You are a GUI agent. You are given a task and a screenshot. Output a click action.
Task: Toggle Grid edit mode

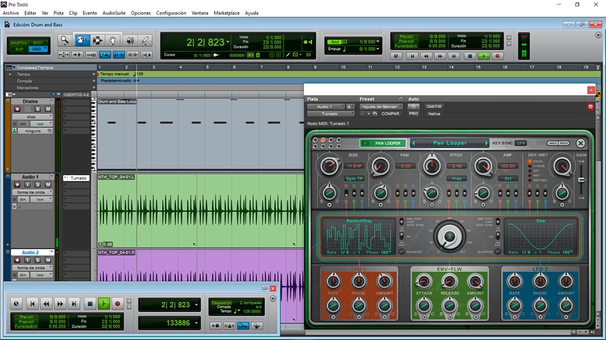(38, 49)
